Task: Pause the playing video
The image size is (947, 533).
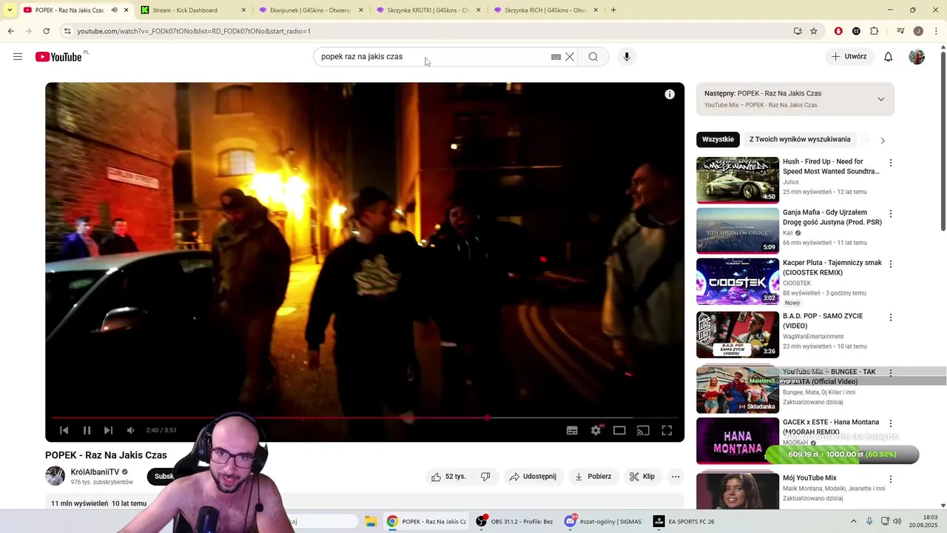Action: click(87, 430)
